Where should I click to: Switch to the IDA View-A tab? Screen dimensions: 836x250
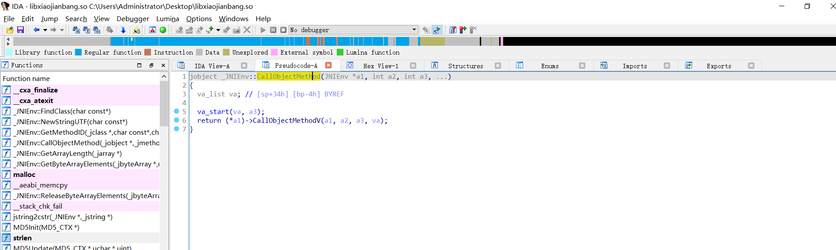pos(212,66)
